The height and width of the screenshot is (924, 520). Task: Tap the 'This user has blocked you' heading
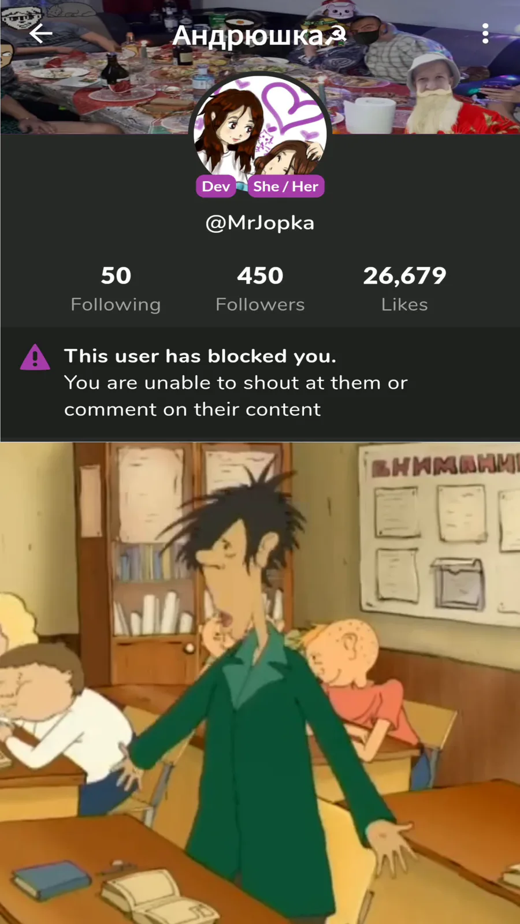tap(200, 356)
